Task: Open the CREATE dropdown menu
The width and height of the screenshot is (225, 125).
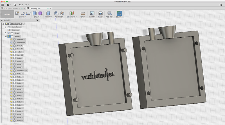Action: point(37,17)
